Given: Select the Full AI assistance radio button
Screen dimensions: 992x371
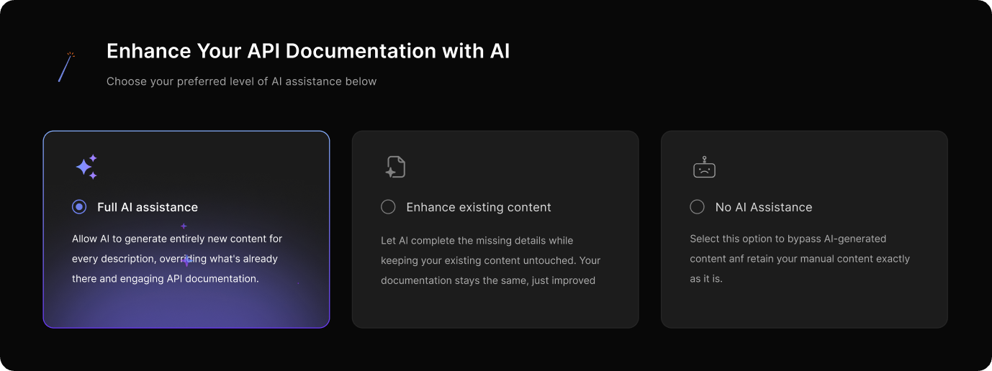Looking at the screenshot, I should tap(79, 207).
